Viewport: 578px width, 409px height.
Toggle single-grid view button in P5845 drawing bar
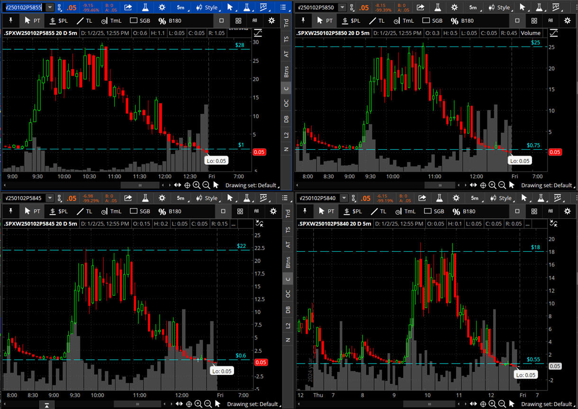click(x=222, y=211)
